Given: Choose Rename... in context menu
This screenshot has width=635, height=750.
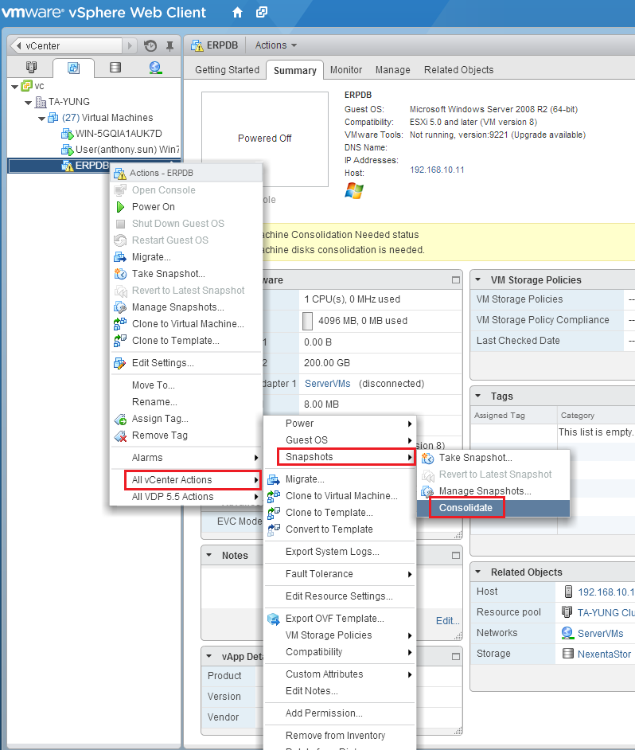Looking at the screenshot, I should [x=186, y=402].
